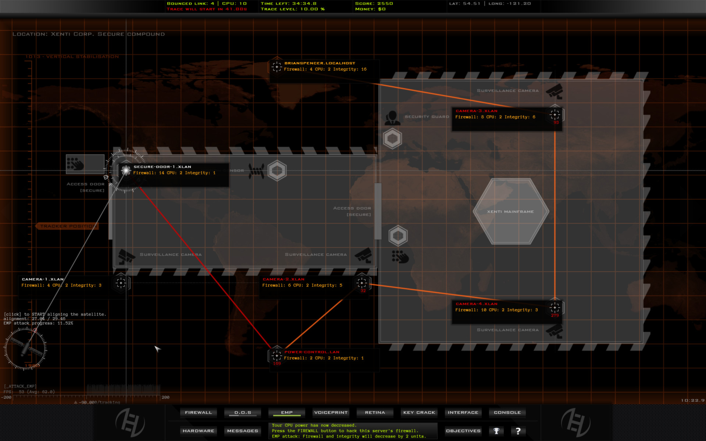Open the CONSOLE

(x=507, y=412)
